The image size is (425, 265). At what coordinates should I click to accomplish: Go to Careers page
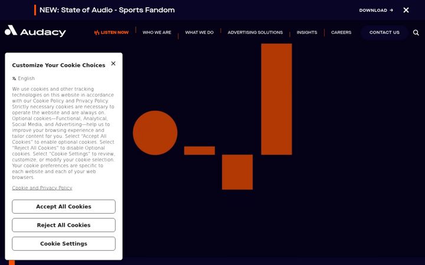tap(341, 32)
